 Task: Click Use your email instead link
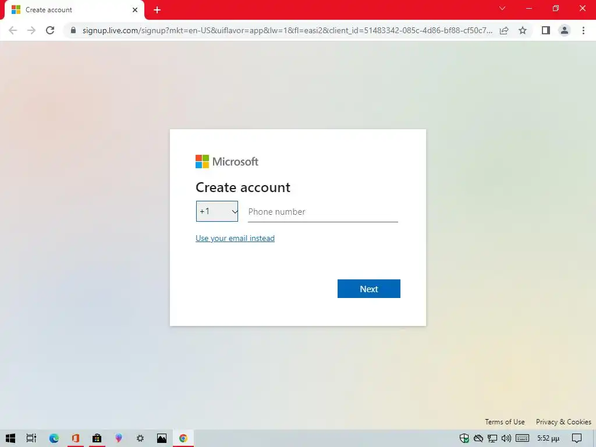pos(235,238)
